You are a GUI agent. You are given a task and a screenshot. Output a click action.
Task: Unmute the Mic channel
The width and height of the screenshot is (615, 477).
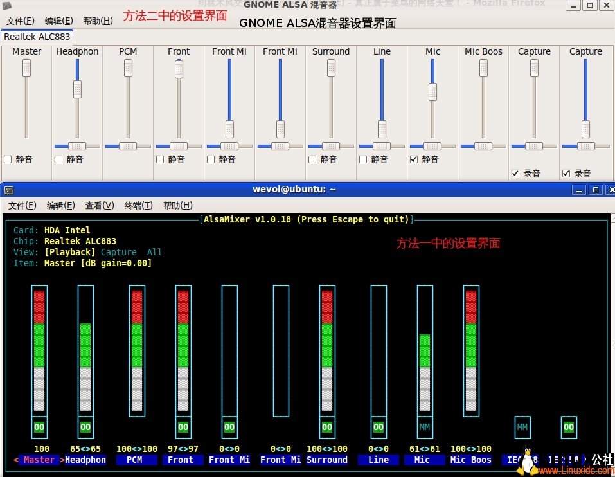coord(414,159)
